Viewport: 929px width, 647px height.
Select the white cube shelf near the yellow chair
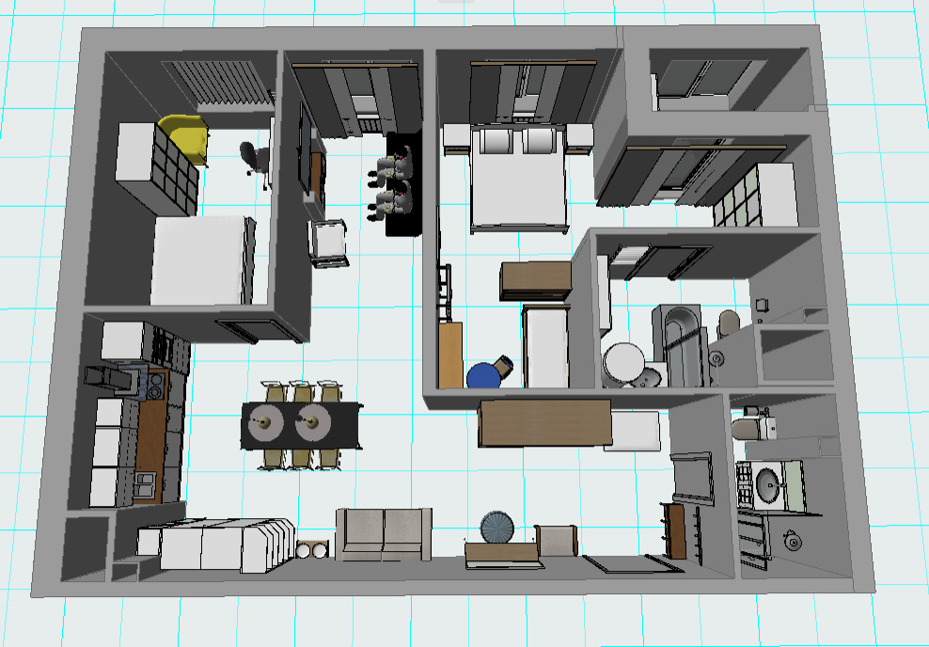(x=154, y=169)
